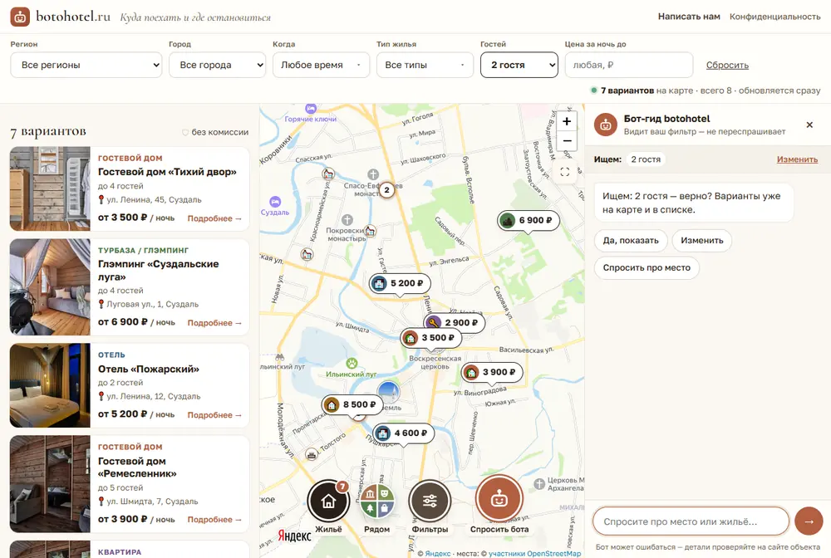
Task: Click the Да, показать reply button
Action: click(631, 240)
